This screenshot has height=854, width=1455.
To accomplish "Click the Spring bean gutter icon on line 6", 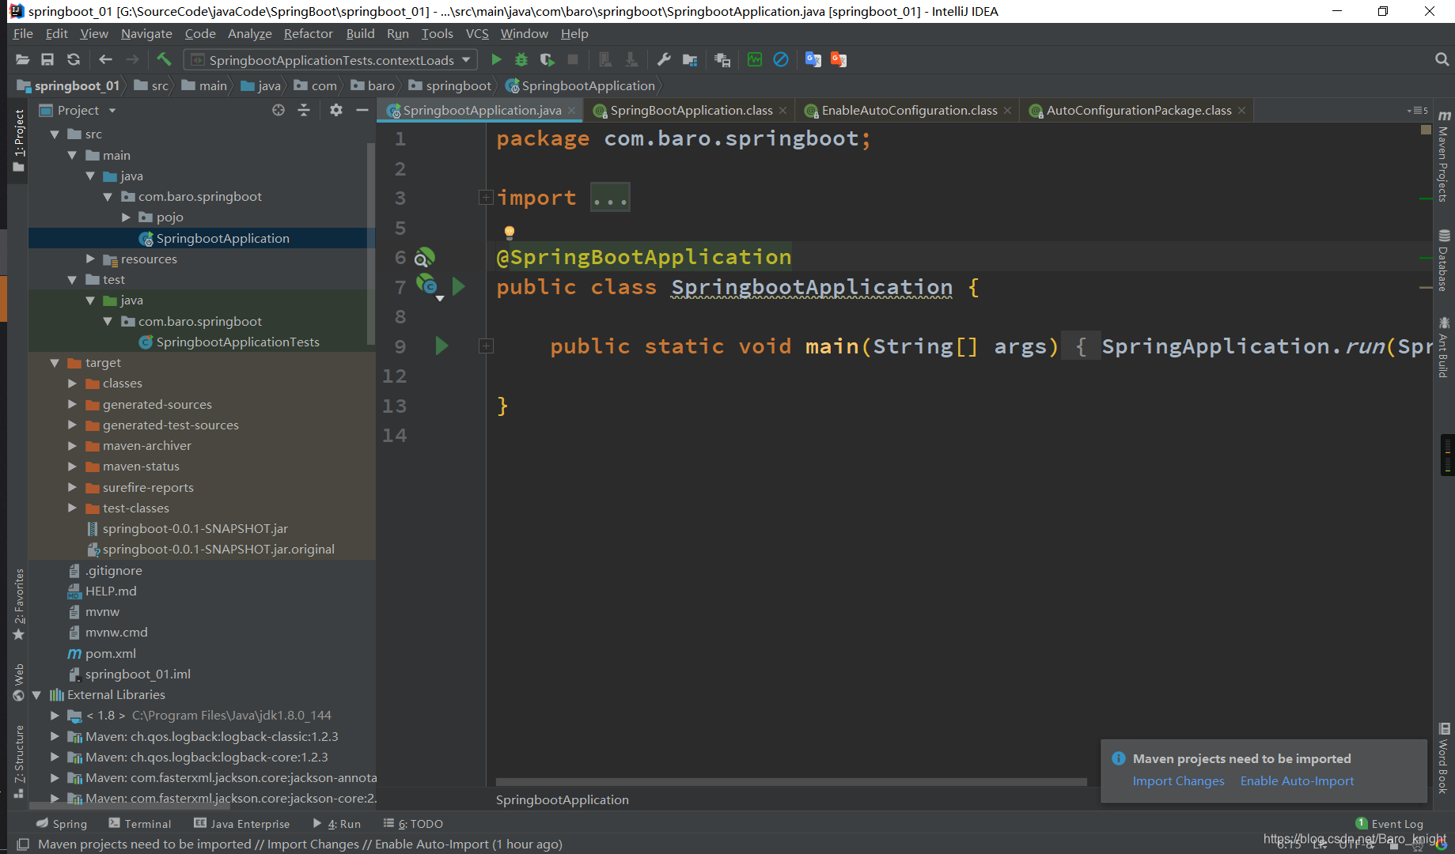I will click(425, 257).
